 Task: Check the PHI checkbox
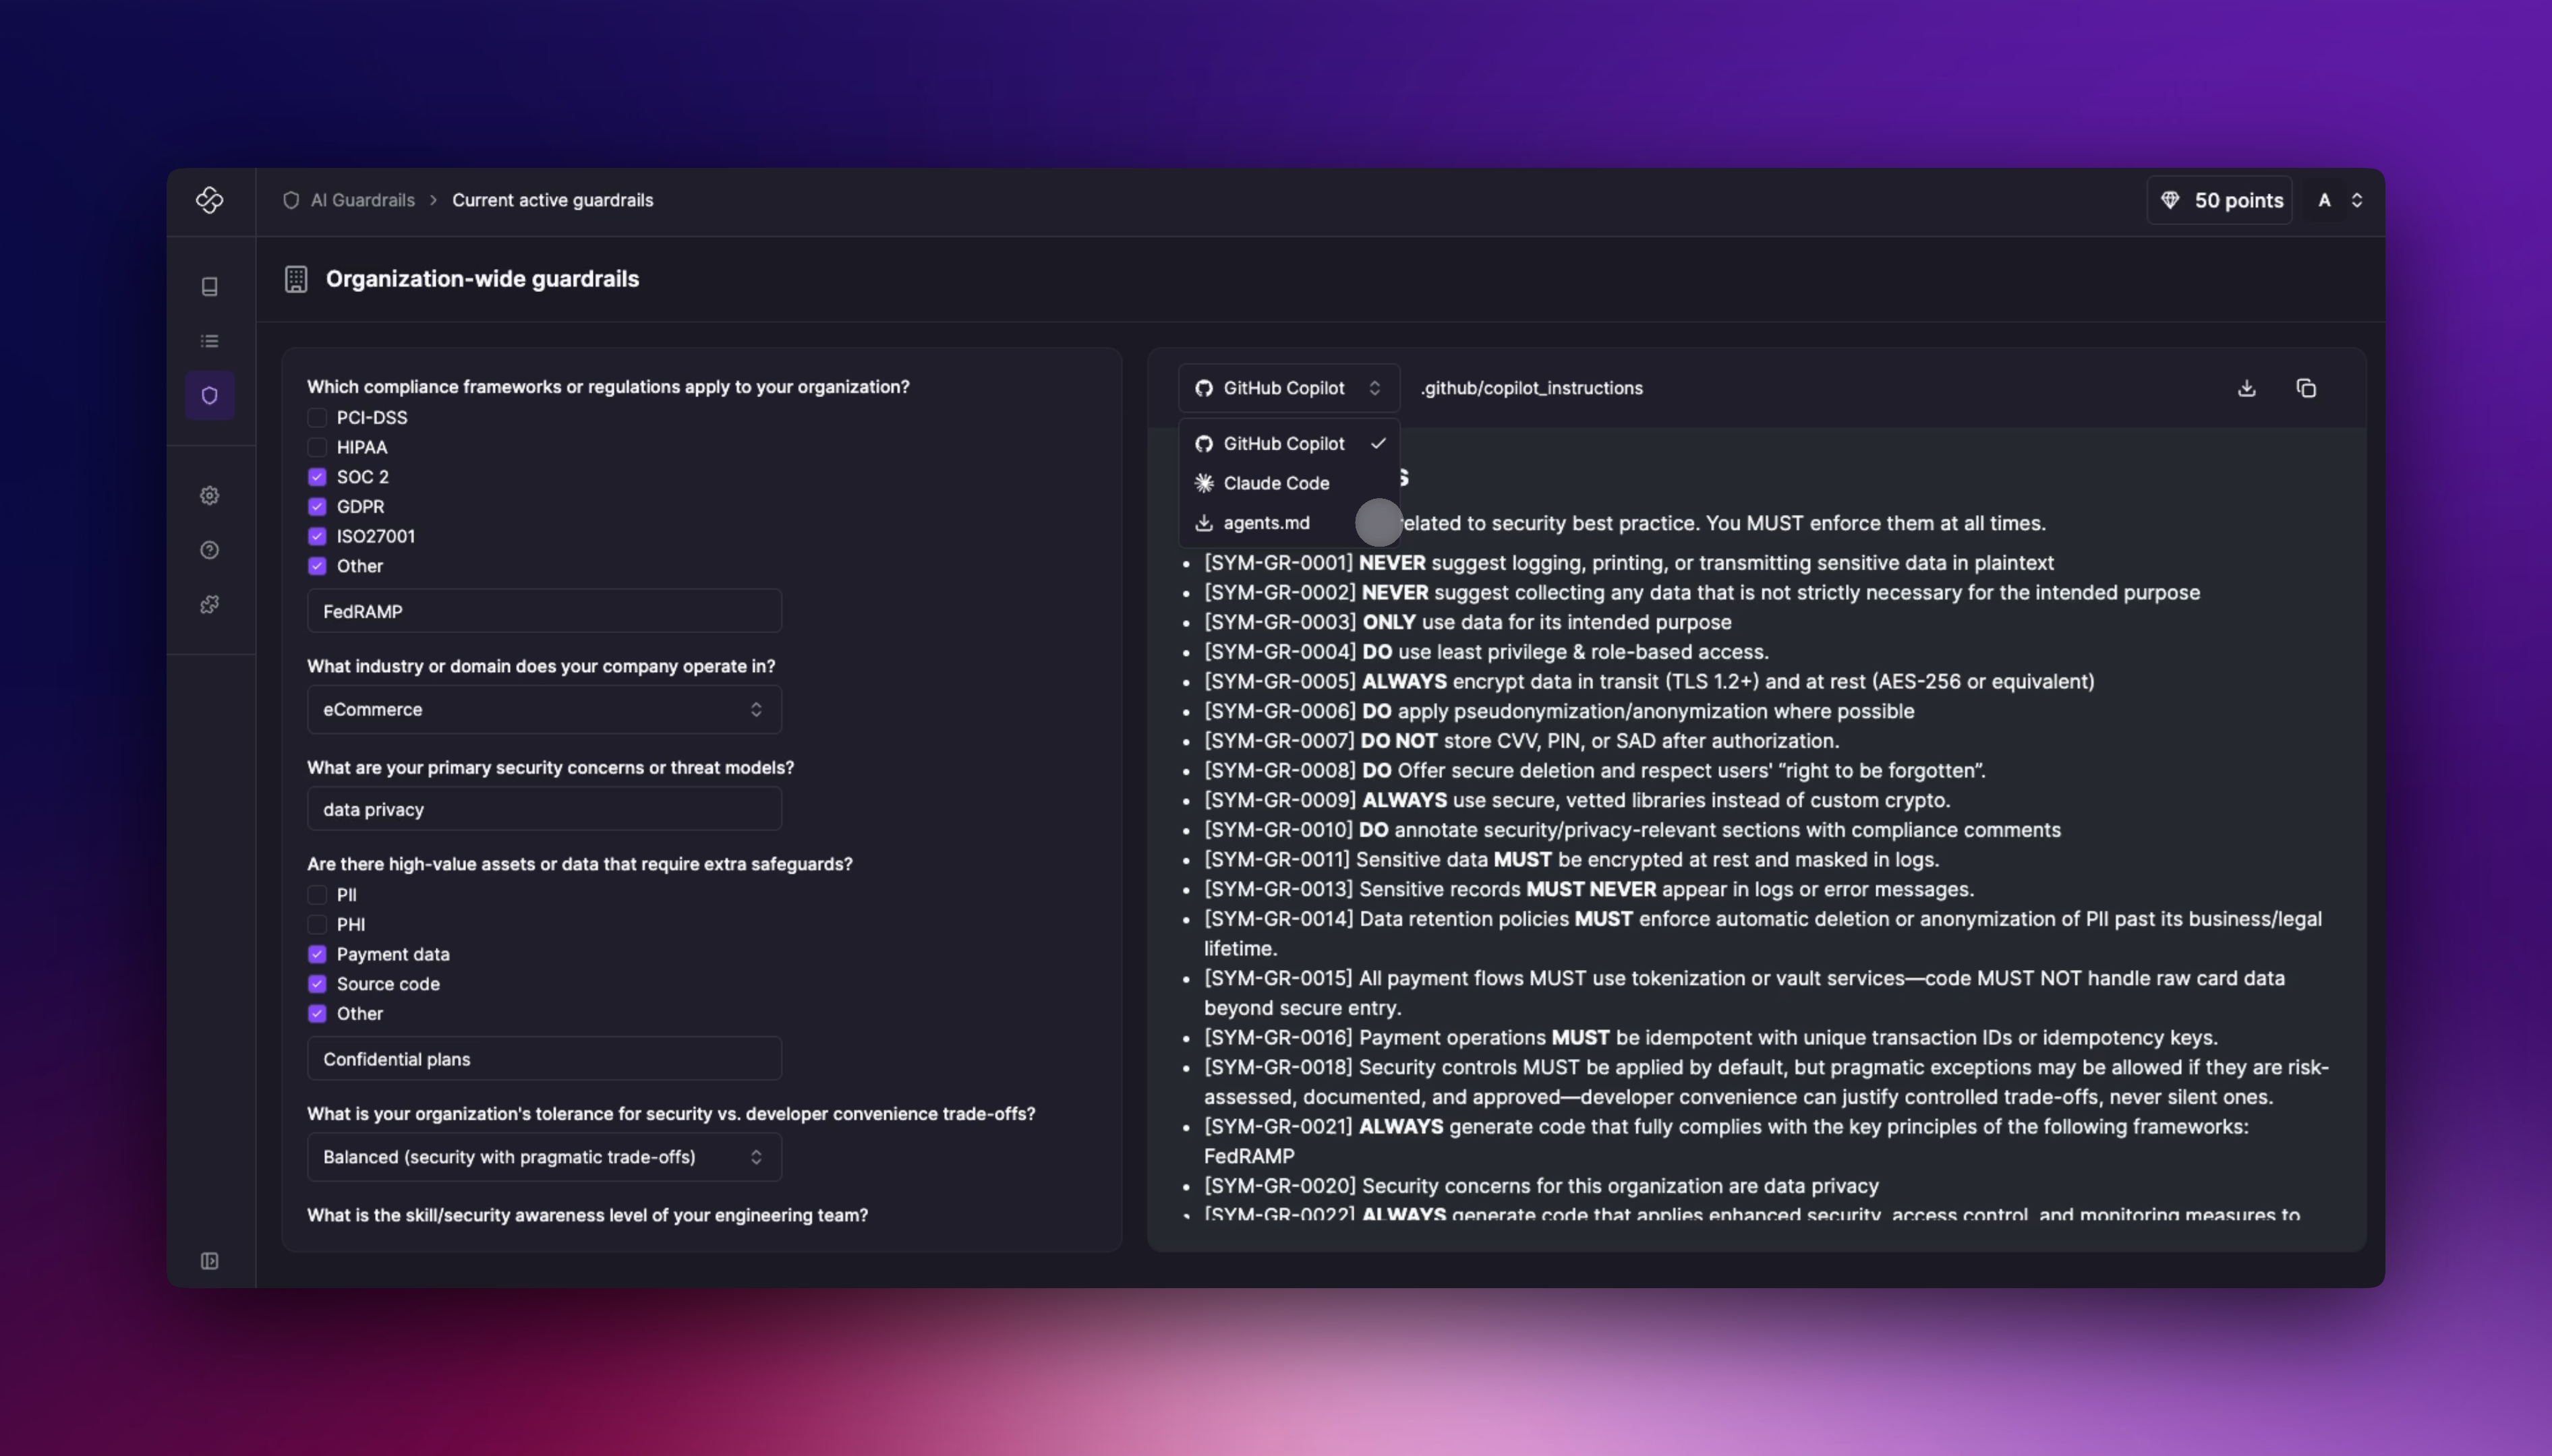pos(317,924)
